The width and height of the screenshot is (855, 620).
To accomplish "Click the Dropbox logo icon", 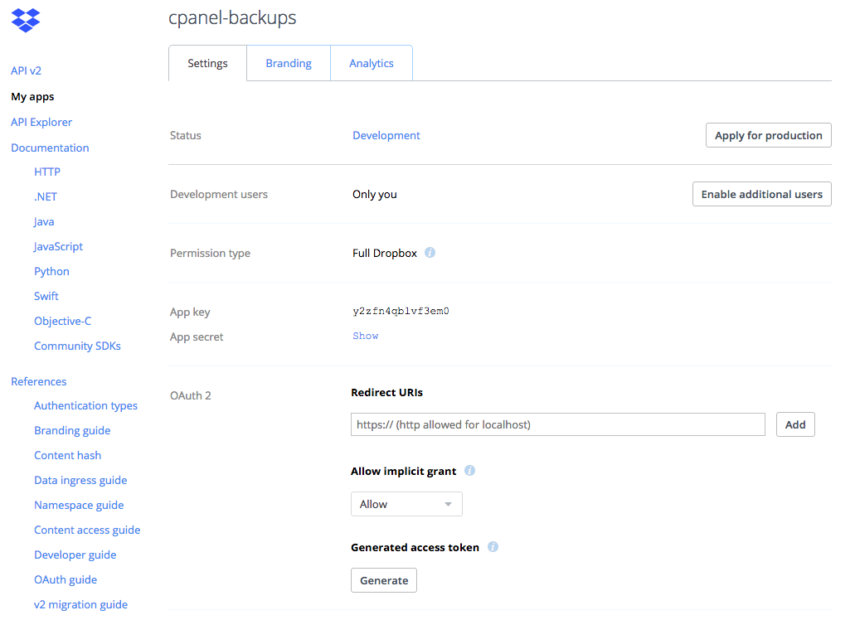I will click(x=26, y=20).
